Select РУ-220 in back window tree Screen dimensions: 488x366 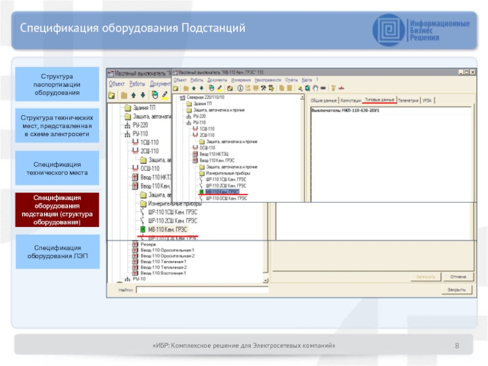pos(140,125)
